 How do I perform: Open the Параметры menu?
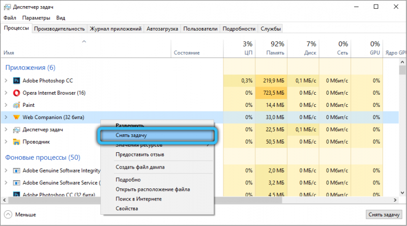point(36,18)
